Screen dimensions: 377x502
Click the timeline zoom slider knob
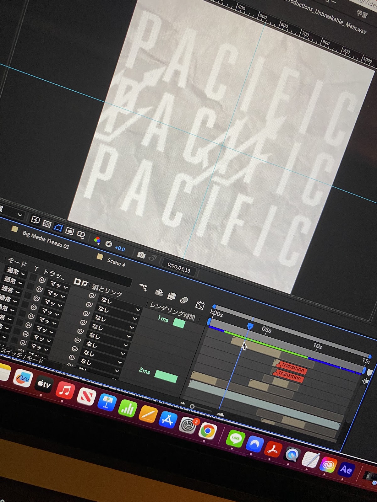tap(192, 406)
